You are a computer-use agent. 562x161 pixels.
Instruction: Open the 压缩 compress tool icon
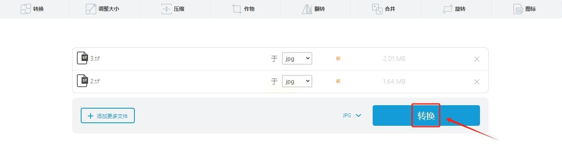pyautogui.click(x=167, y=9)
